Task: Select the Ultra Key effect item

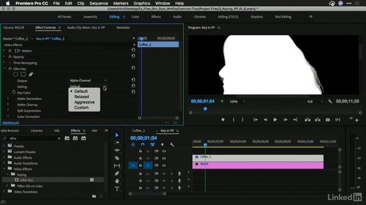Action: [x=26, y=180]
